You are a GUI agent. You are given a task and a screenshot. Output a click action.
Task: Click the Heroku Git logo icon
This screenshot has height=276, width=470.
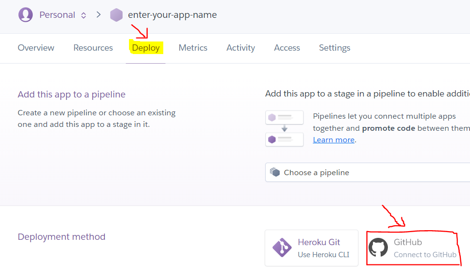coord(282,248)
